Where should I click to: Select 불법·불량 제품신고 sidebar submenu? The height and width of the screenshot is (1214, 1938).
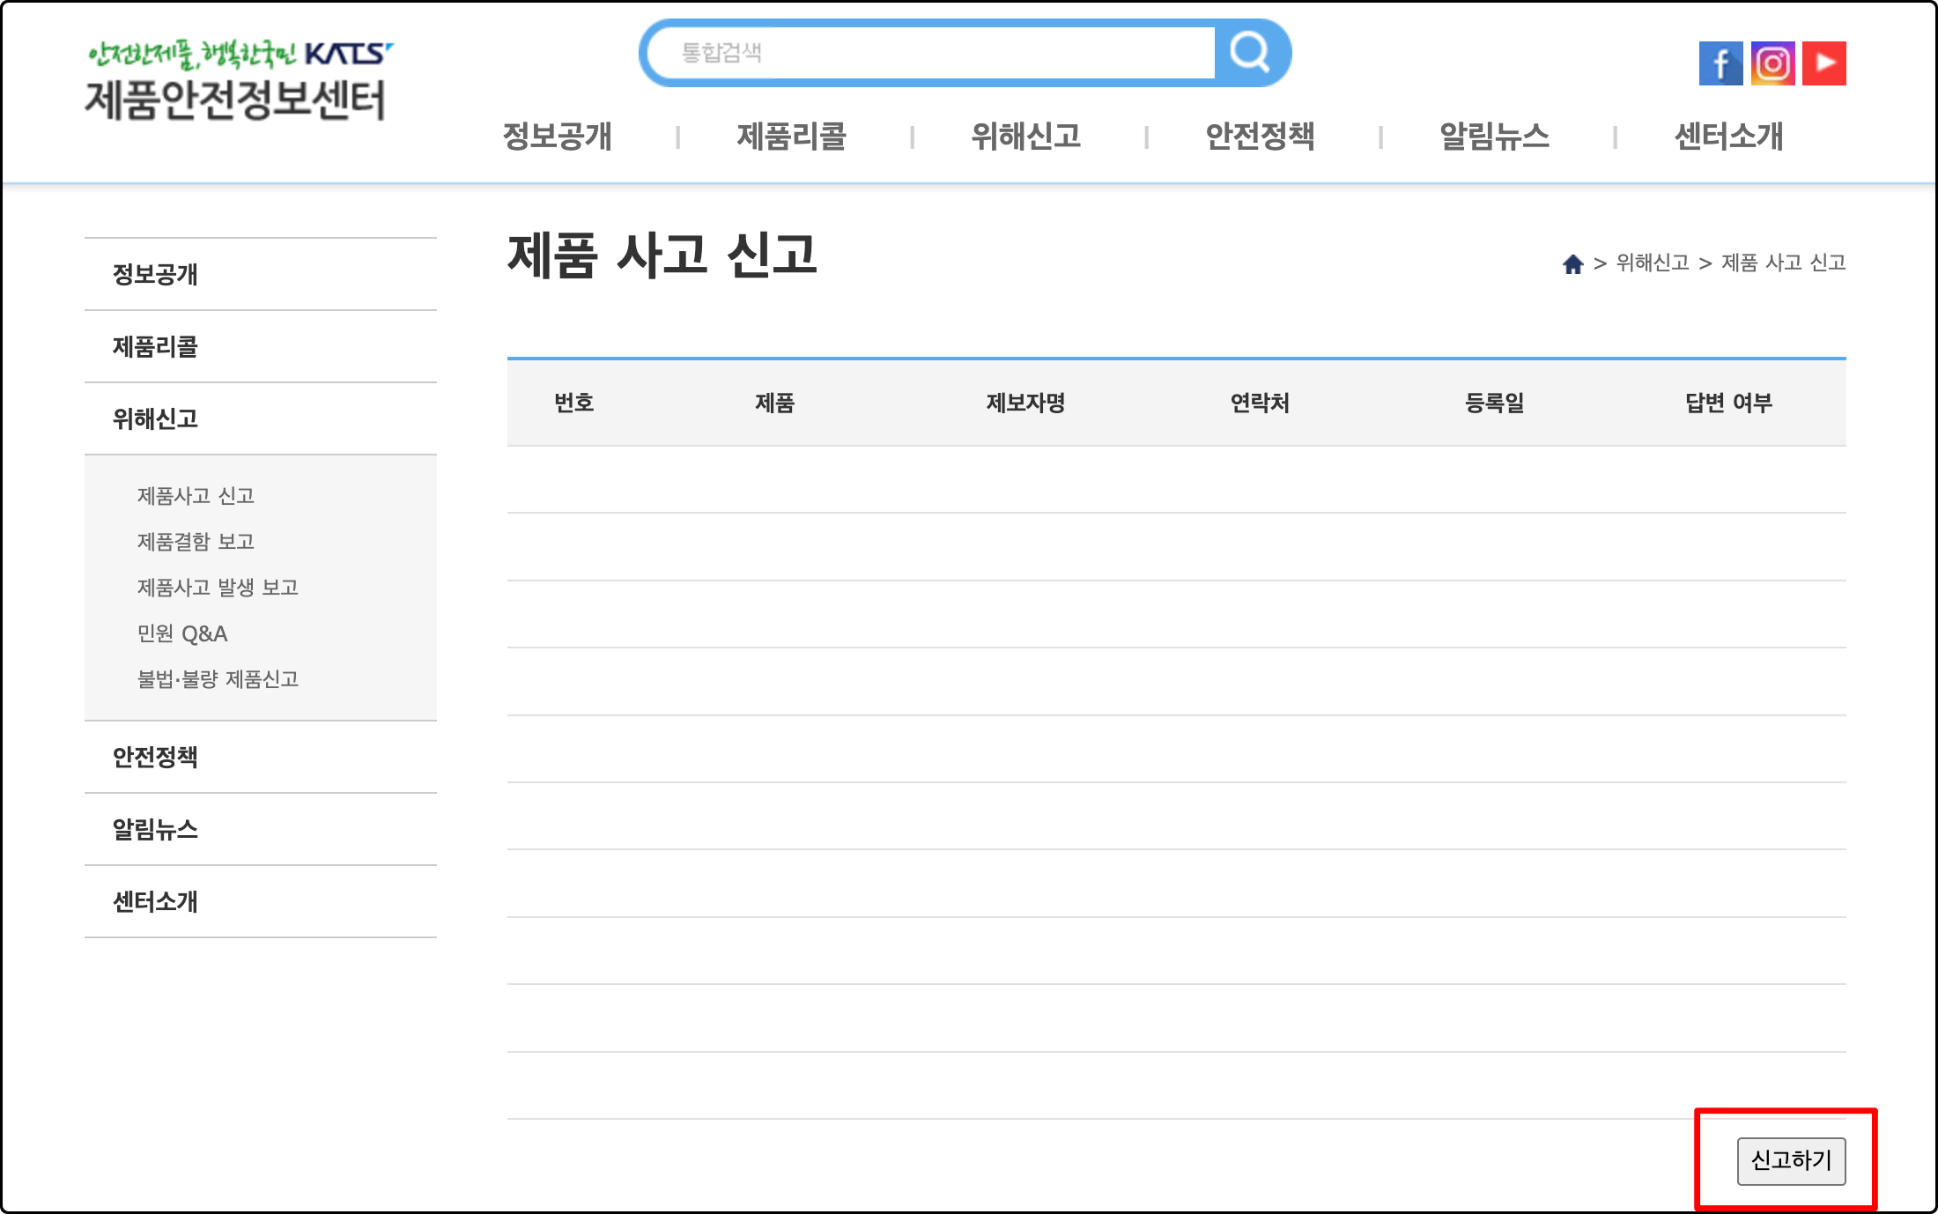tap(218, 679)
